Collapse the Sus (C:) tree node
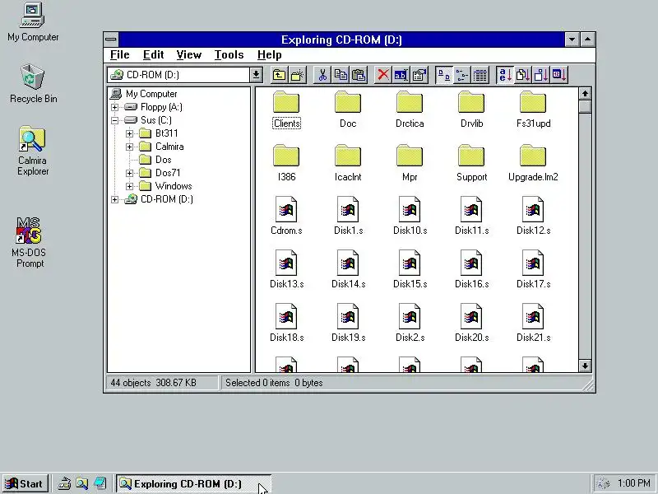Screen dimensions: 658x494 (x=114, y=120)
